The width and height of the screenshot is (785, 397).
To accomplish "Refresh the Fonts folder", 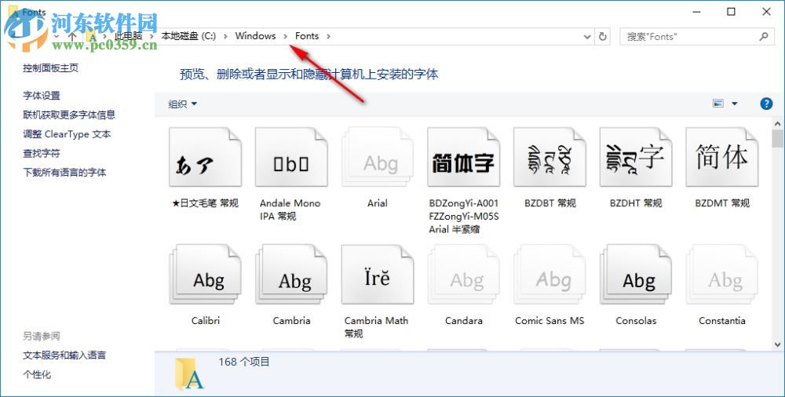I will (603, 37).
